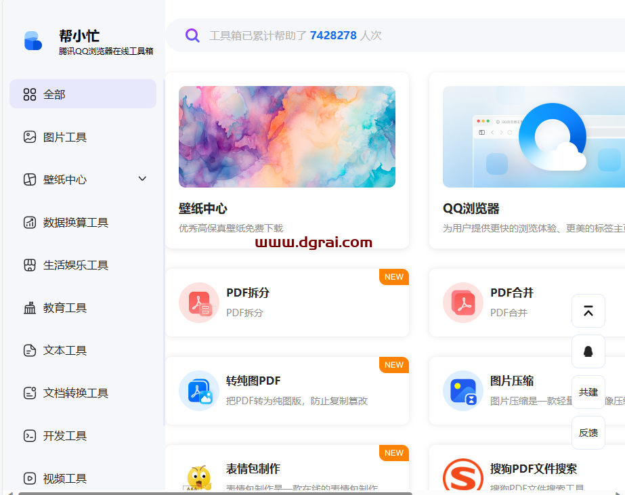Click the purple search magnifier icon
Screen dimensions: 625x495
coord(192,35)
